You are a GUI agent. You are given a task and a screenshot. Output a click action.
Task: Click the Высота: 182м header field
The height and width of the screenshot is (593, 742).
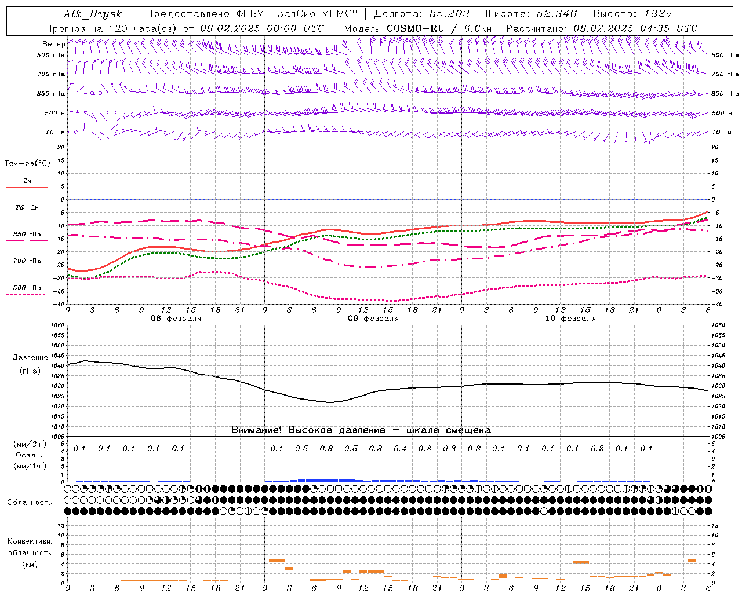point(632,14)
